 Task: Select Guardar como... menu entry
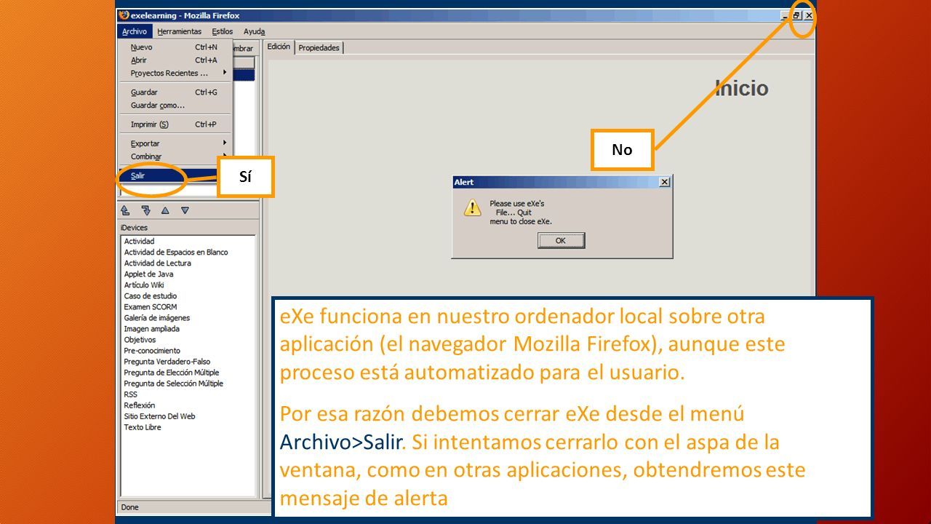coord(175,106)
